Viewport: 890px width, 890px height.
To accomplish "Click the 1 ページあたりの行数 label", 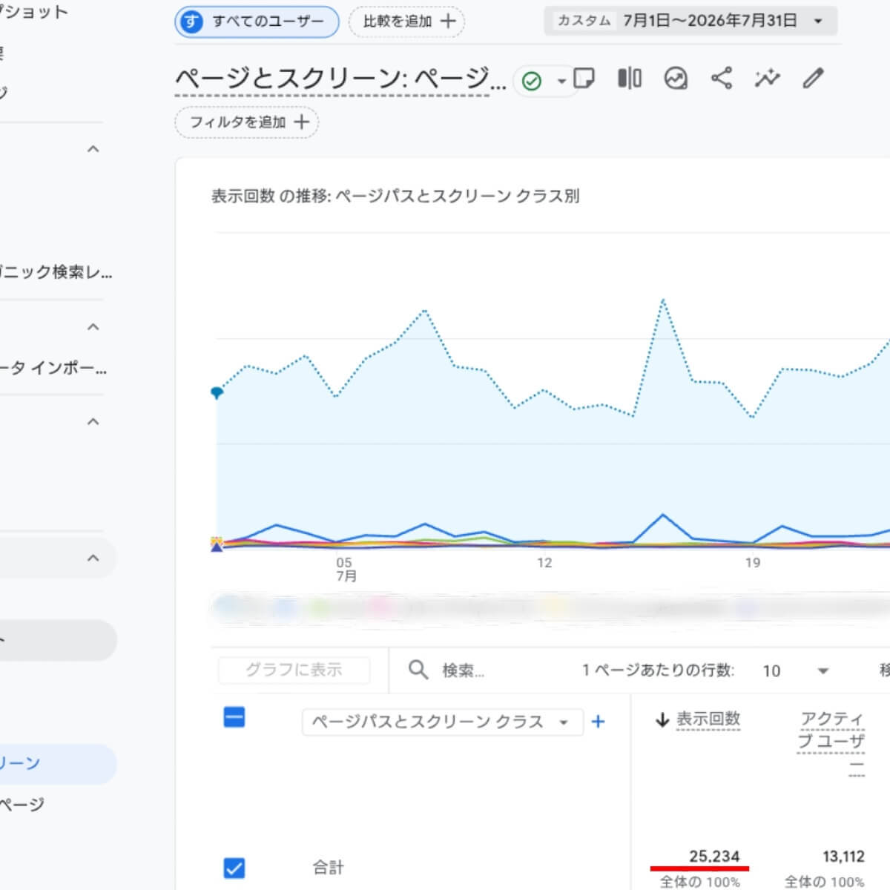I will (x=658, y=670).
